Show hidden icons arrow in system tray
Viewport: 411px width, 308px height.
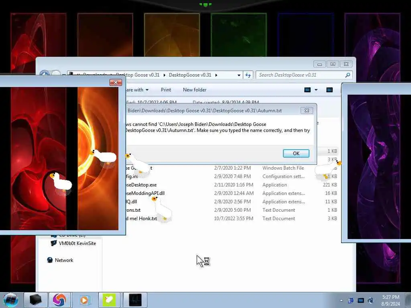tap(341, 300)
